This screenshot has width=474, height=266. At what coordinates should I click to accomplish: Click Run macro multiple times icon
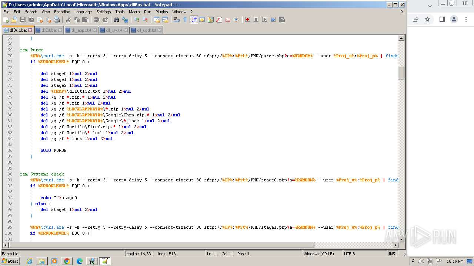273,20
